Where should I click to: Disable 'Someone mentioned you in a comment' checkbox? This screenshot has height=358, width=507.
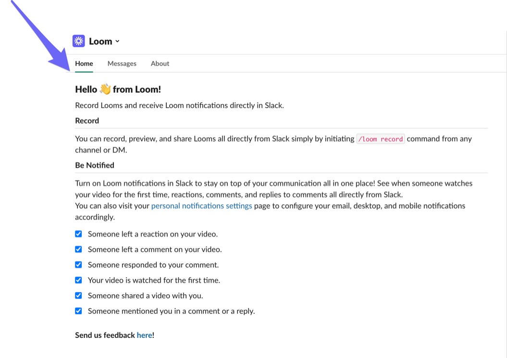click(x=78, y=311)
